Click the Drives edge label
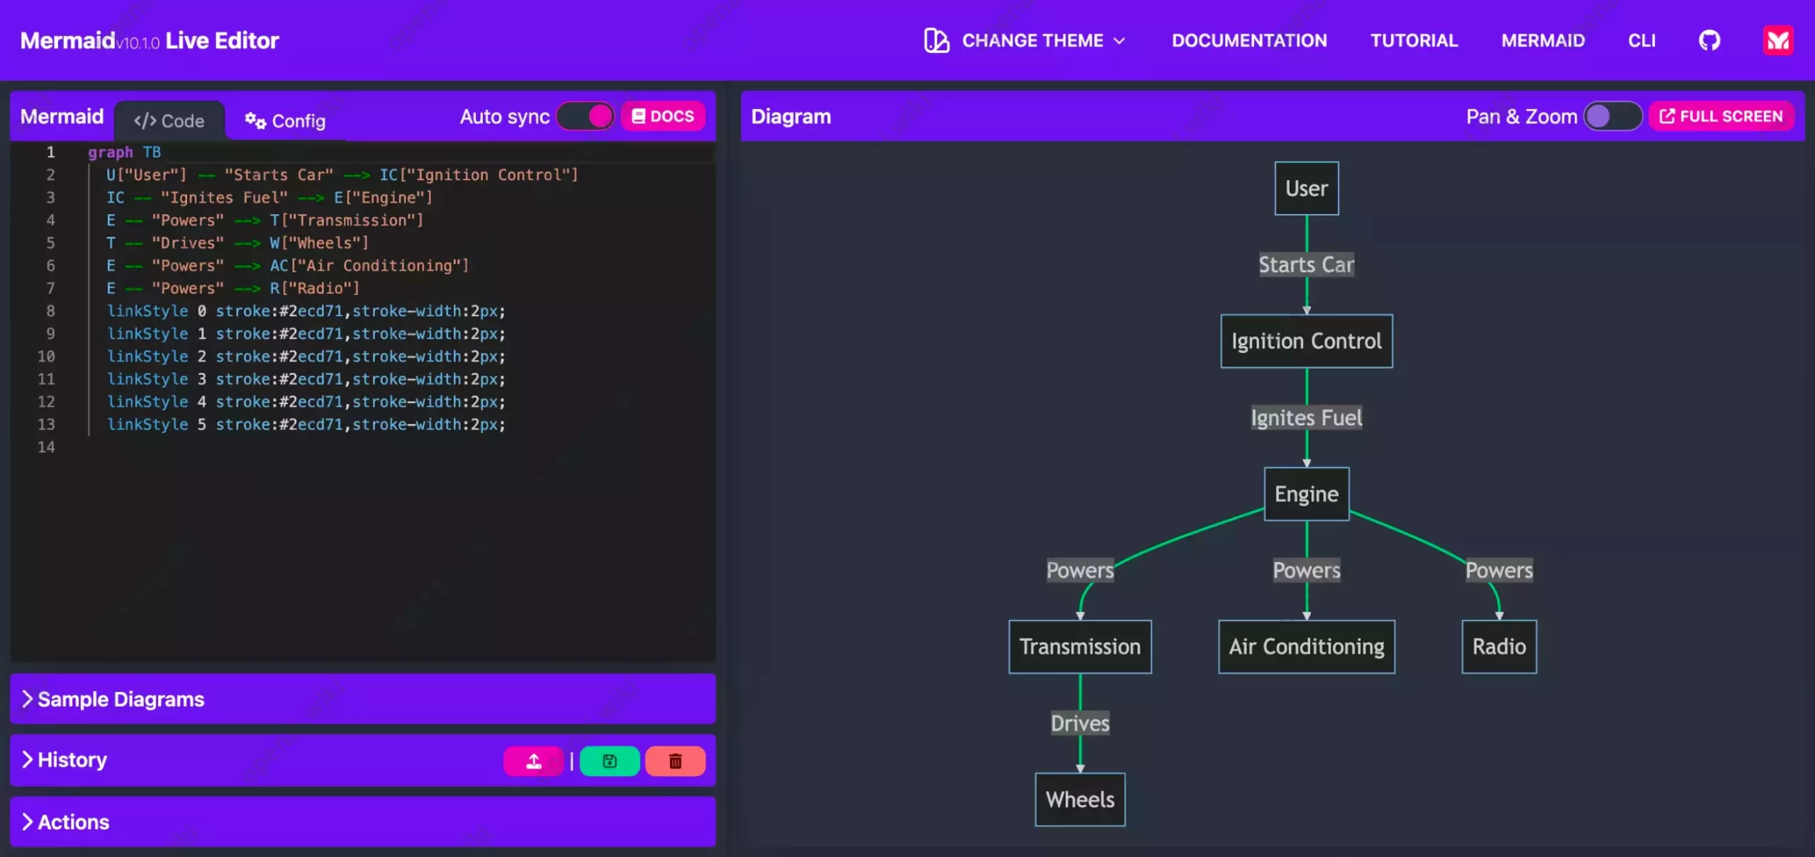 [x=1080, y=723]
